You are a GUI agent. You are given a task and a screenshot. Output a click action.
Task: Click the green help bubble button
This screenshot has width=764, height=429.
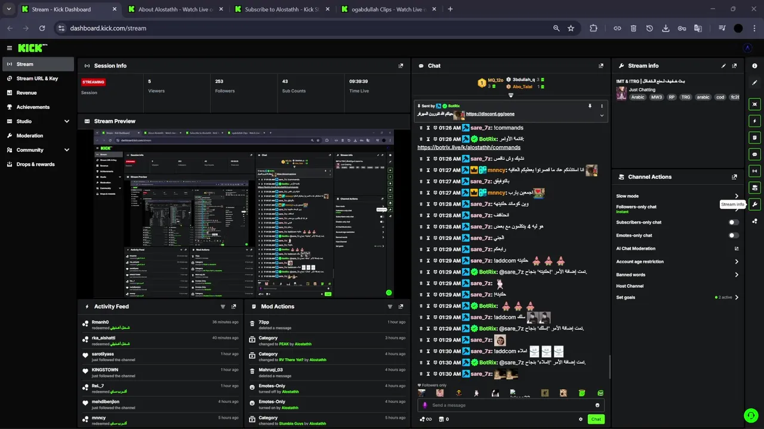pyautogui.click(x=750, y=415)
